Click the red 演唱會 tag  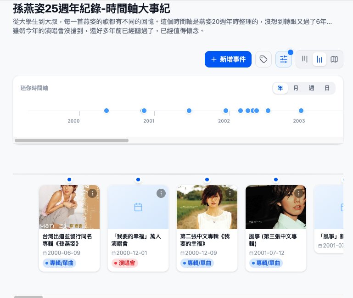[x=125, y=263]
